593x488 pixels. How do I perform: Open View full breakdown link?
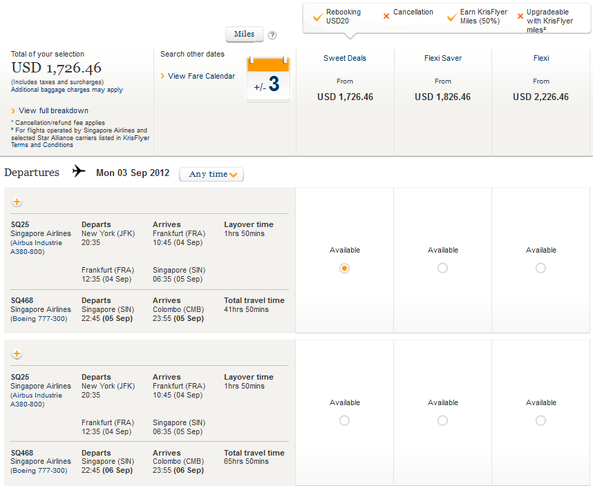pos(53,110)
